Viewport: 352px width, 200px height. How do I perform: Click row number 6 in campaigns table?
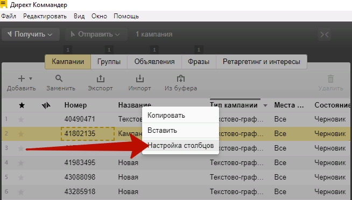tap(6, 191)
